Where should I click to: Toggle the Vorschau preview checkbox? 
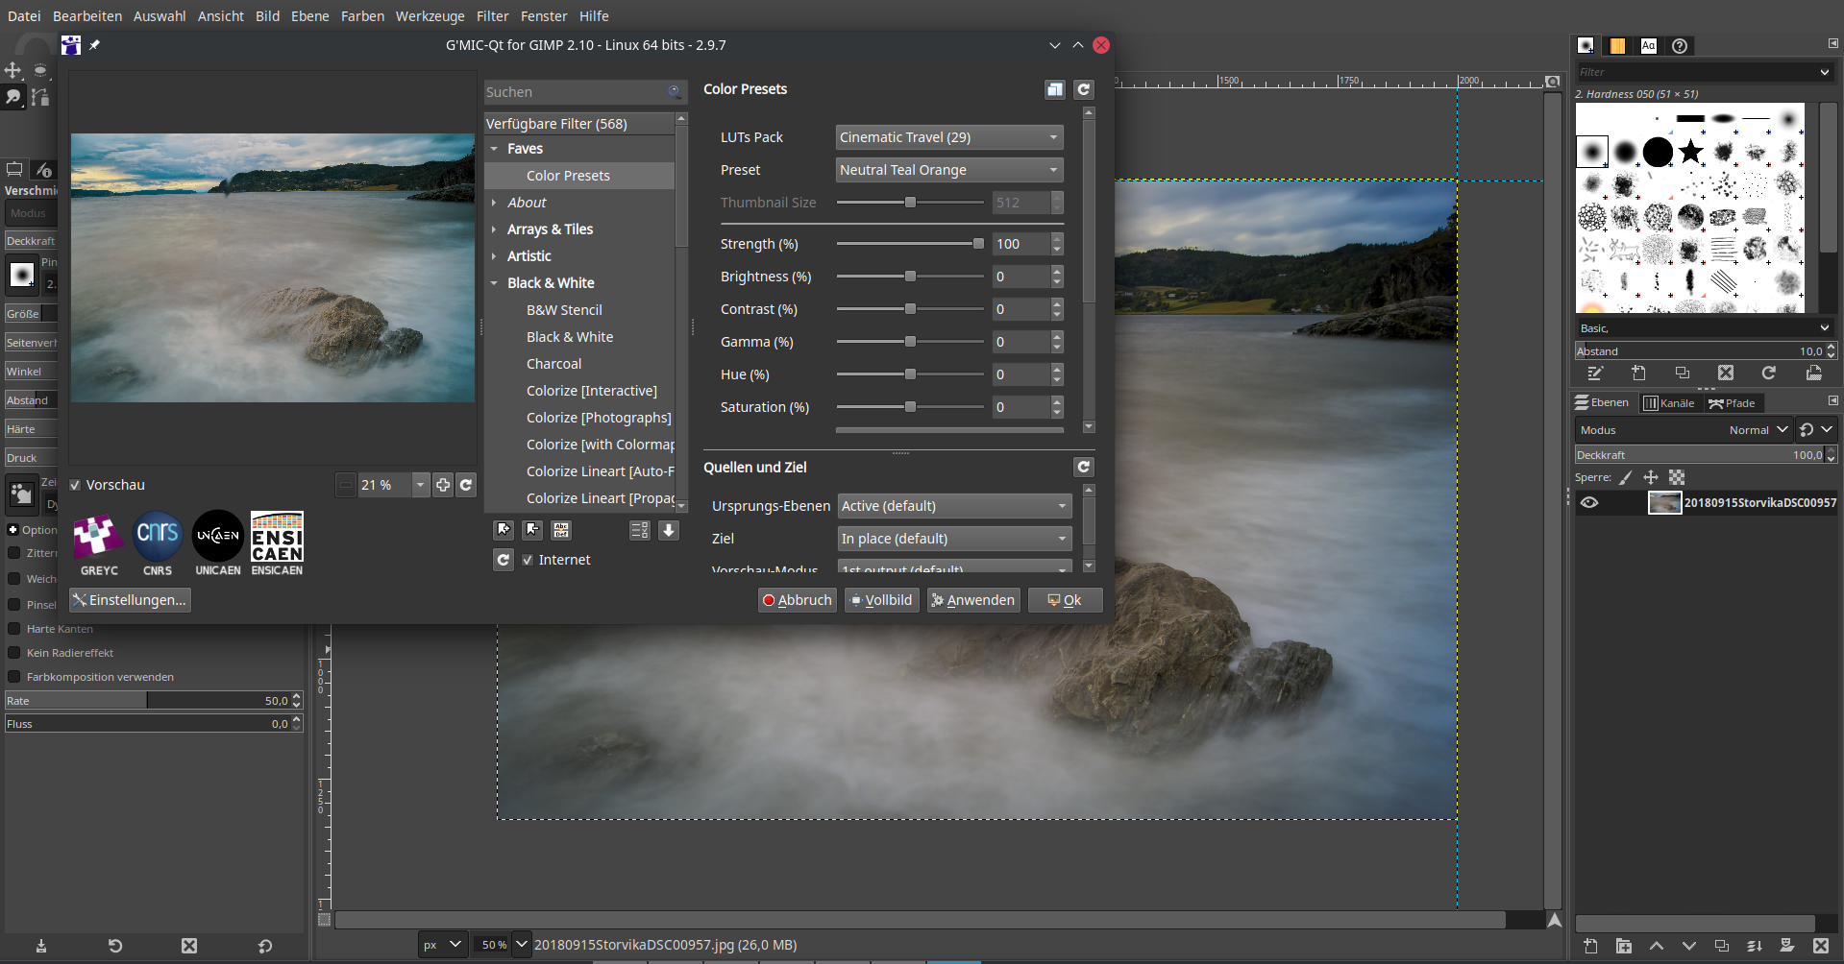click(x=75, y=485)
